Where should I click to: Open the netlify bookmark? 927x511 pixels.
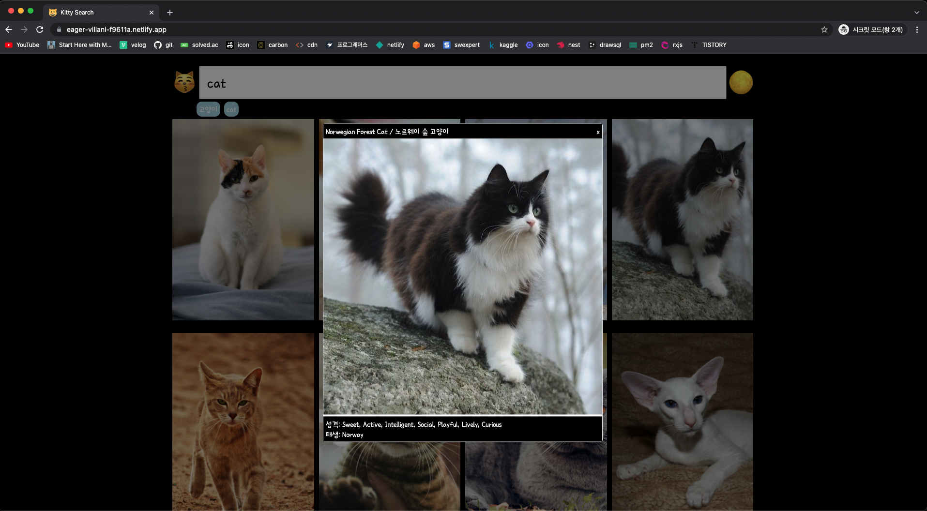tap(390, 45)
